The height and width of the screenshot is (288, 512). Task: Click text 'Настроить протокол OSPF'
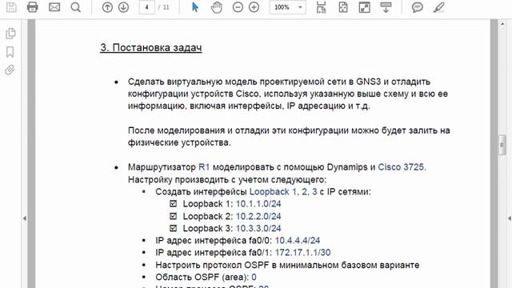[213, 265]
